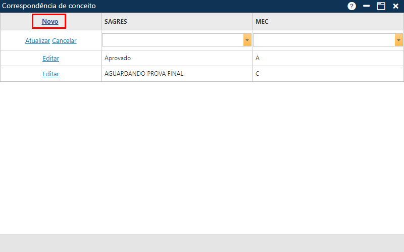Select the Aprovado cell

[118, 58]
